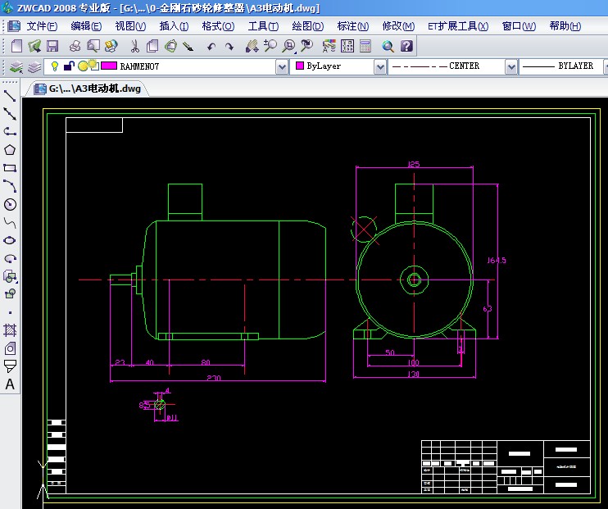Toggle layer freeze sun icon
Screen dimensions: 608x509
point(83,66)
